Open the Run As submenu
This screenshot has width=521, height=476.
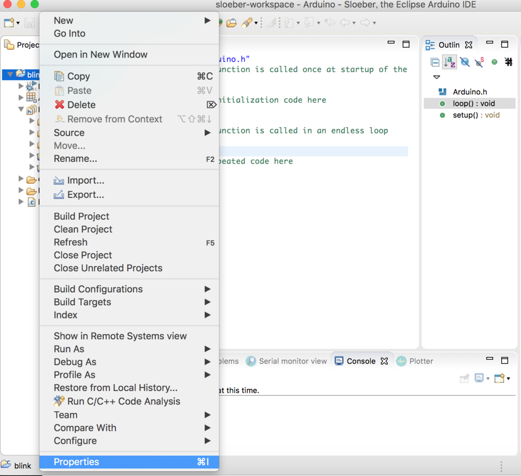tap(129, 349)
